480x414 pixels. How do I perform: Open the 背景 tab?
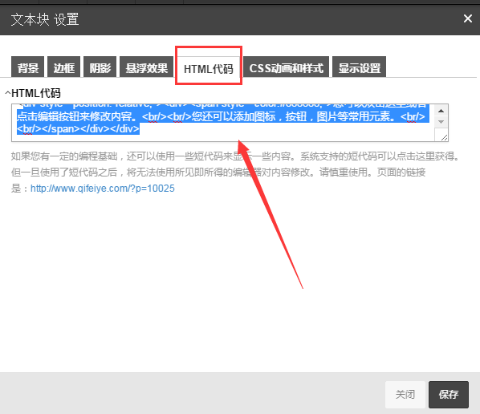tap(28, 67)
